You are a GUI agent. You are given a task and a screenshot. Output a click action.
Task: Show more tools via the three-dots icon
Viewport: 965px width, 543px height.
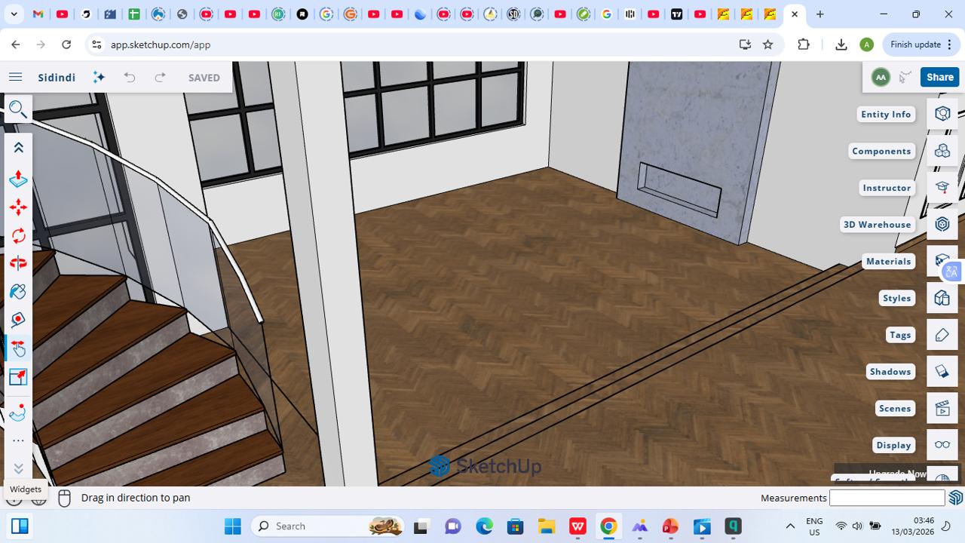[18, 441]
